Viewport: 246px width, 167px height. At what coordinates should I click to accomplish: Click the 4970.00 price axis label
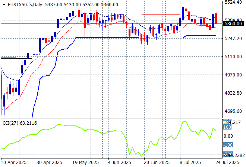pos(233,75)
